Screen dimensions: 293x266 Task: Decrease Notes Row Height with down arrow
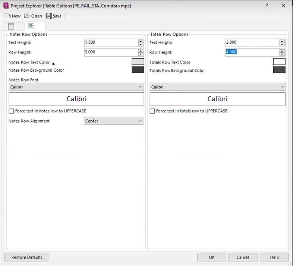pyautogui.click(x=141, y=54)
